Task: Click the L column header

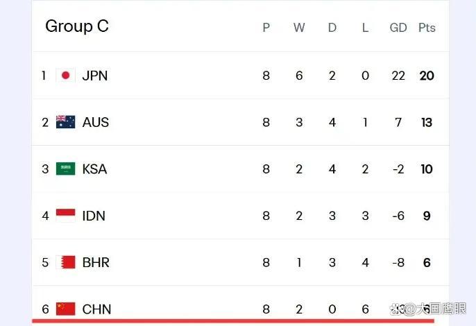Action: coord(365,28)
